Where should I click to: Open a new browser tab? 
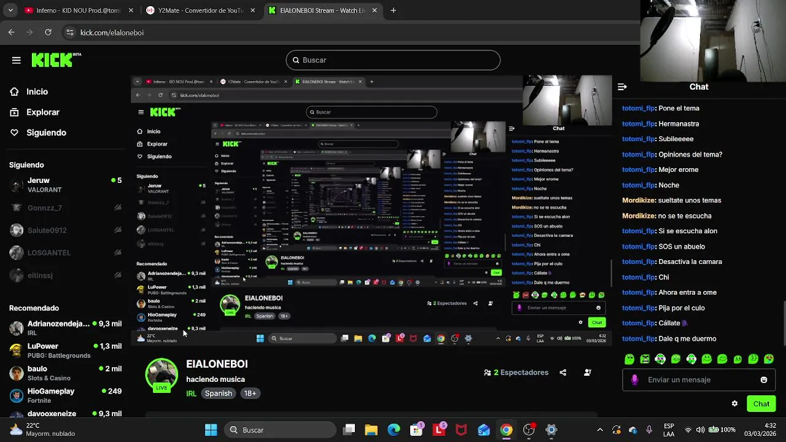393,10
